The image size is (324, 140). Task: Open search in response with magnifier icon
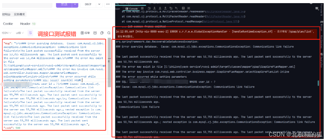point(109,33)
